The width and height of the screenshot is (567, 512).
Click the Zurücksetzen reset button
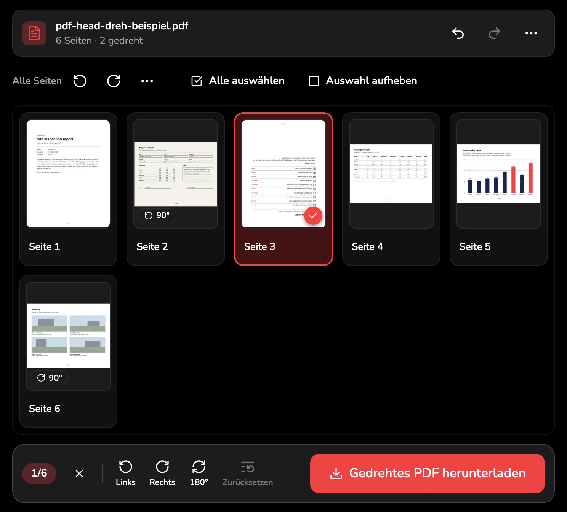coord(248,474)
